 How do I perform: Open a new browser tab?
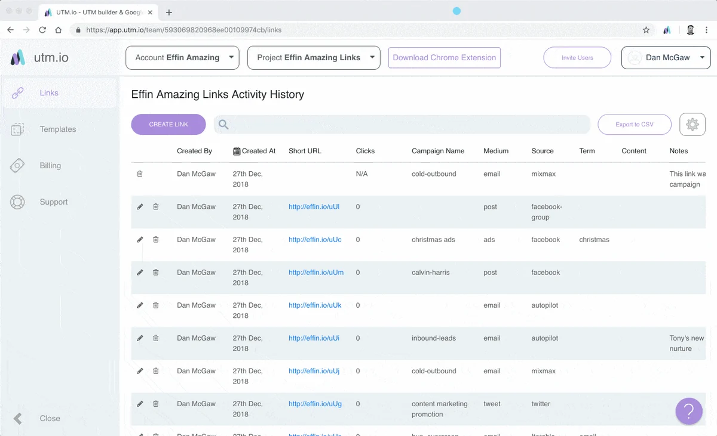[x=169, y=13]
